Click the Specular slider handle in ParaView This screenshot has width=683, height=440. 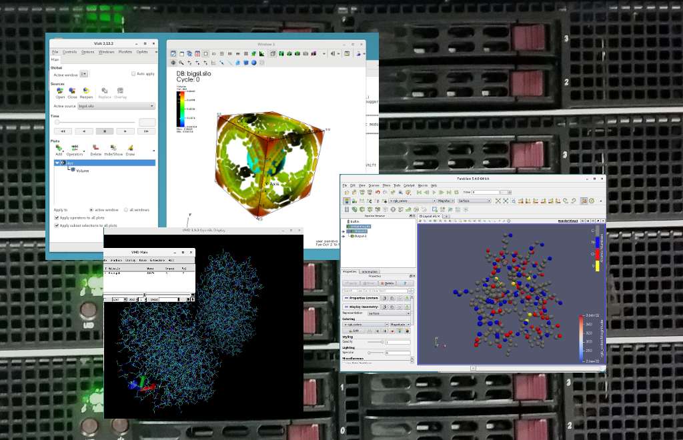click(369, 353)
